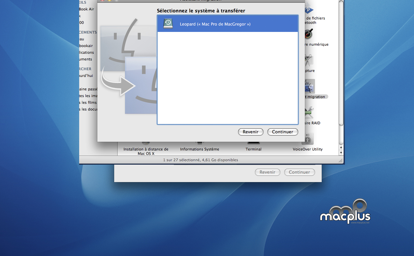
Task: Click the highlighted migration label in Finder
Action: coord(316,97)
